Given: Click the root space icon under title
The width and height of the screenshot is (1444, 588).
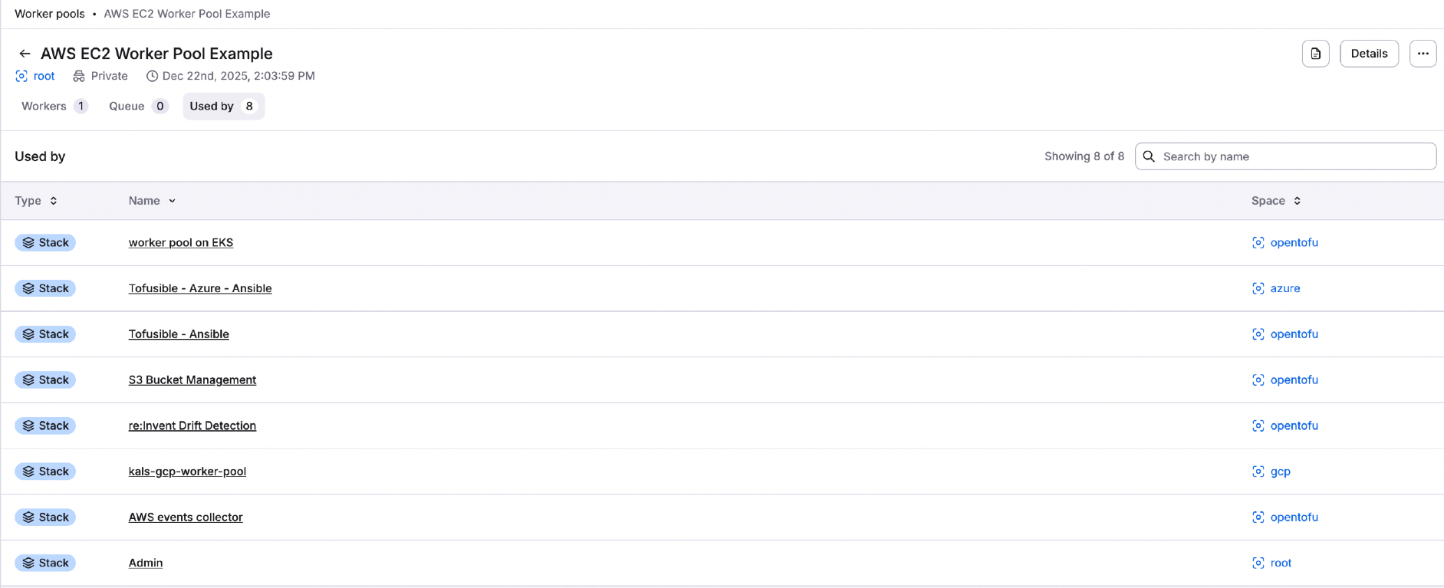Looking at the screenshot, I should (21, 76).
